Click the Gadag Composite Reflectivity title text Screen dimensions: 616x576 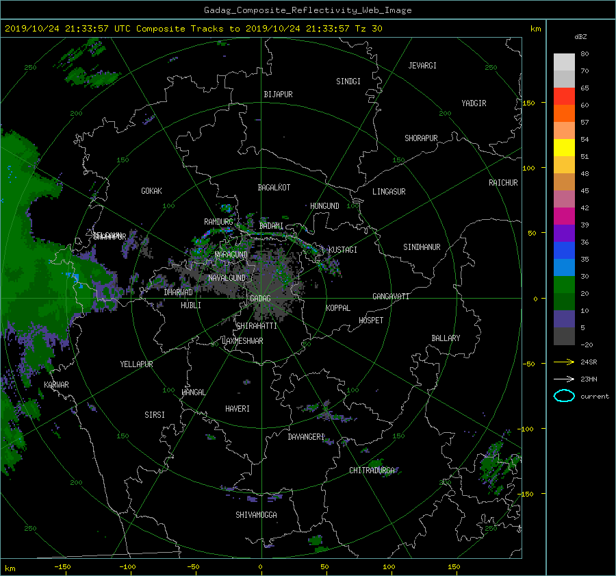pos(307,10)
